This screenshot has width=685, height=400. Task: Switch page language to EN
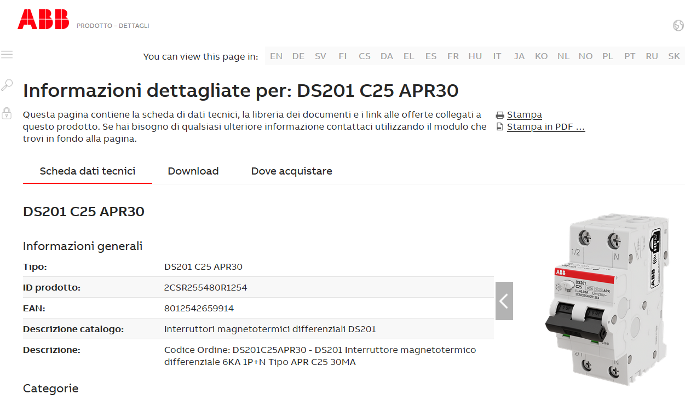tap(277, 56)
